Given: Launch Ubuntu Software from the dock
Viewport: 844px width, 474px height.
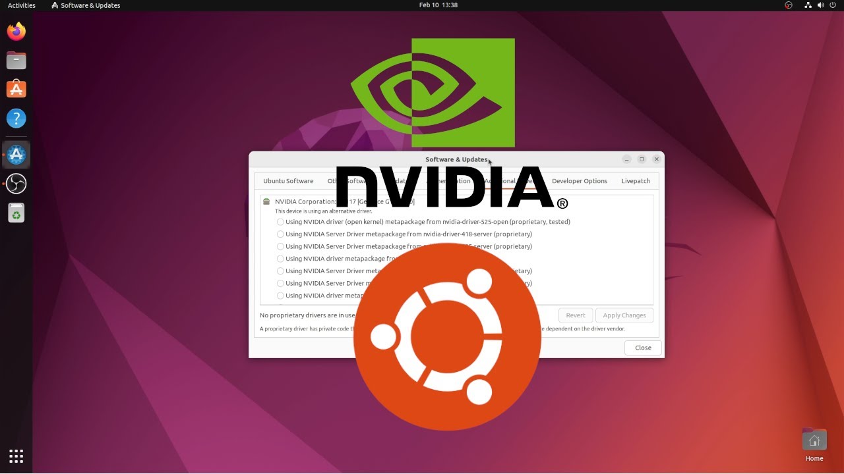Looking at the screenshot, I should pos(16,89).
